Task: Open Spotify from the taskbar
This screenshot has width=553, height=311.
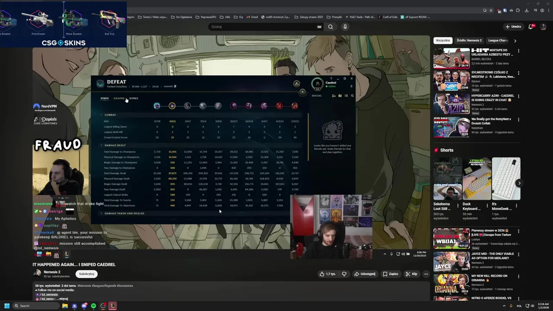Action: (93, 306)
